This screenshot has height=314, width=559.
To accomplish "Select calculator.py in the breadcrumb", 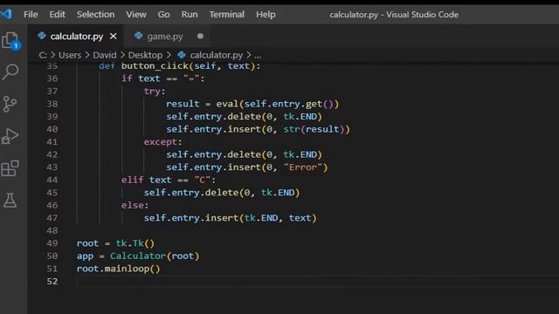I will [x=216, y=55].
